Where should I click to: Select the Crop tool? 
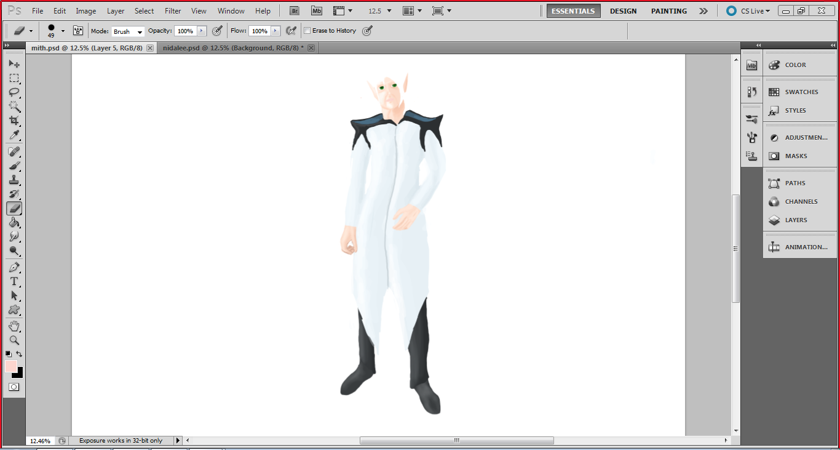[14, 120]
